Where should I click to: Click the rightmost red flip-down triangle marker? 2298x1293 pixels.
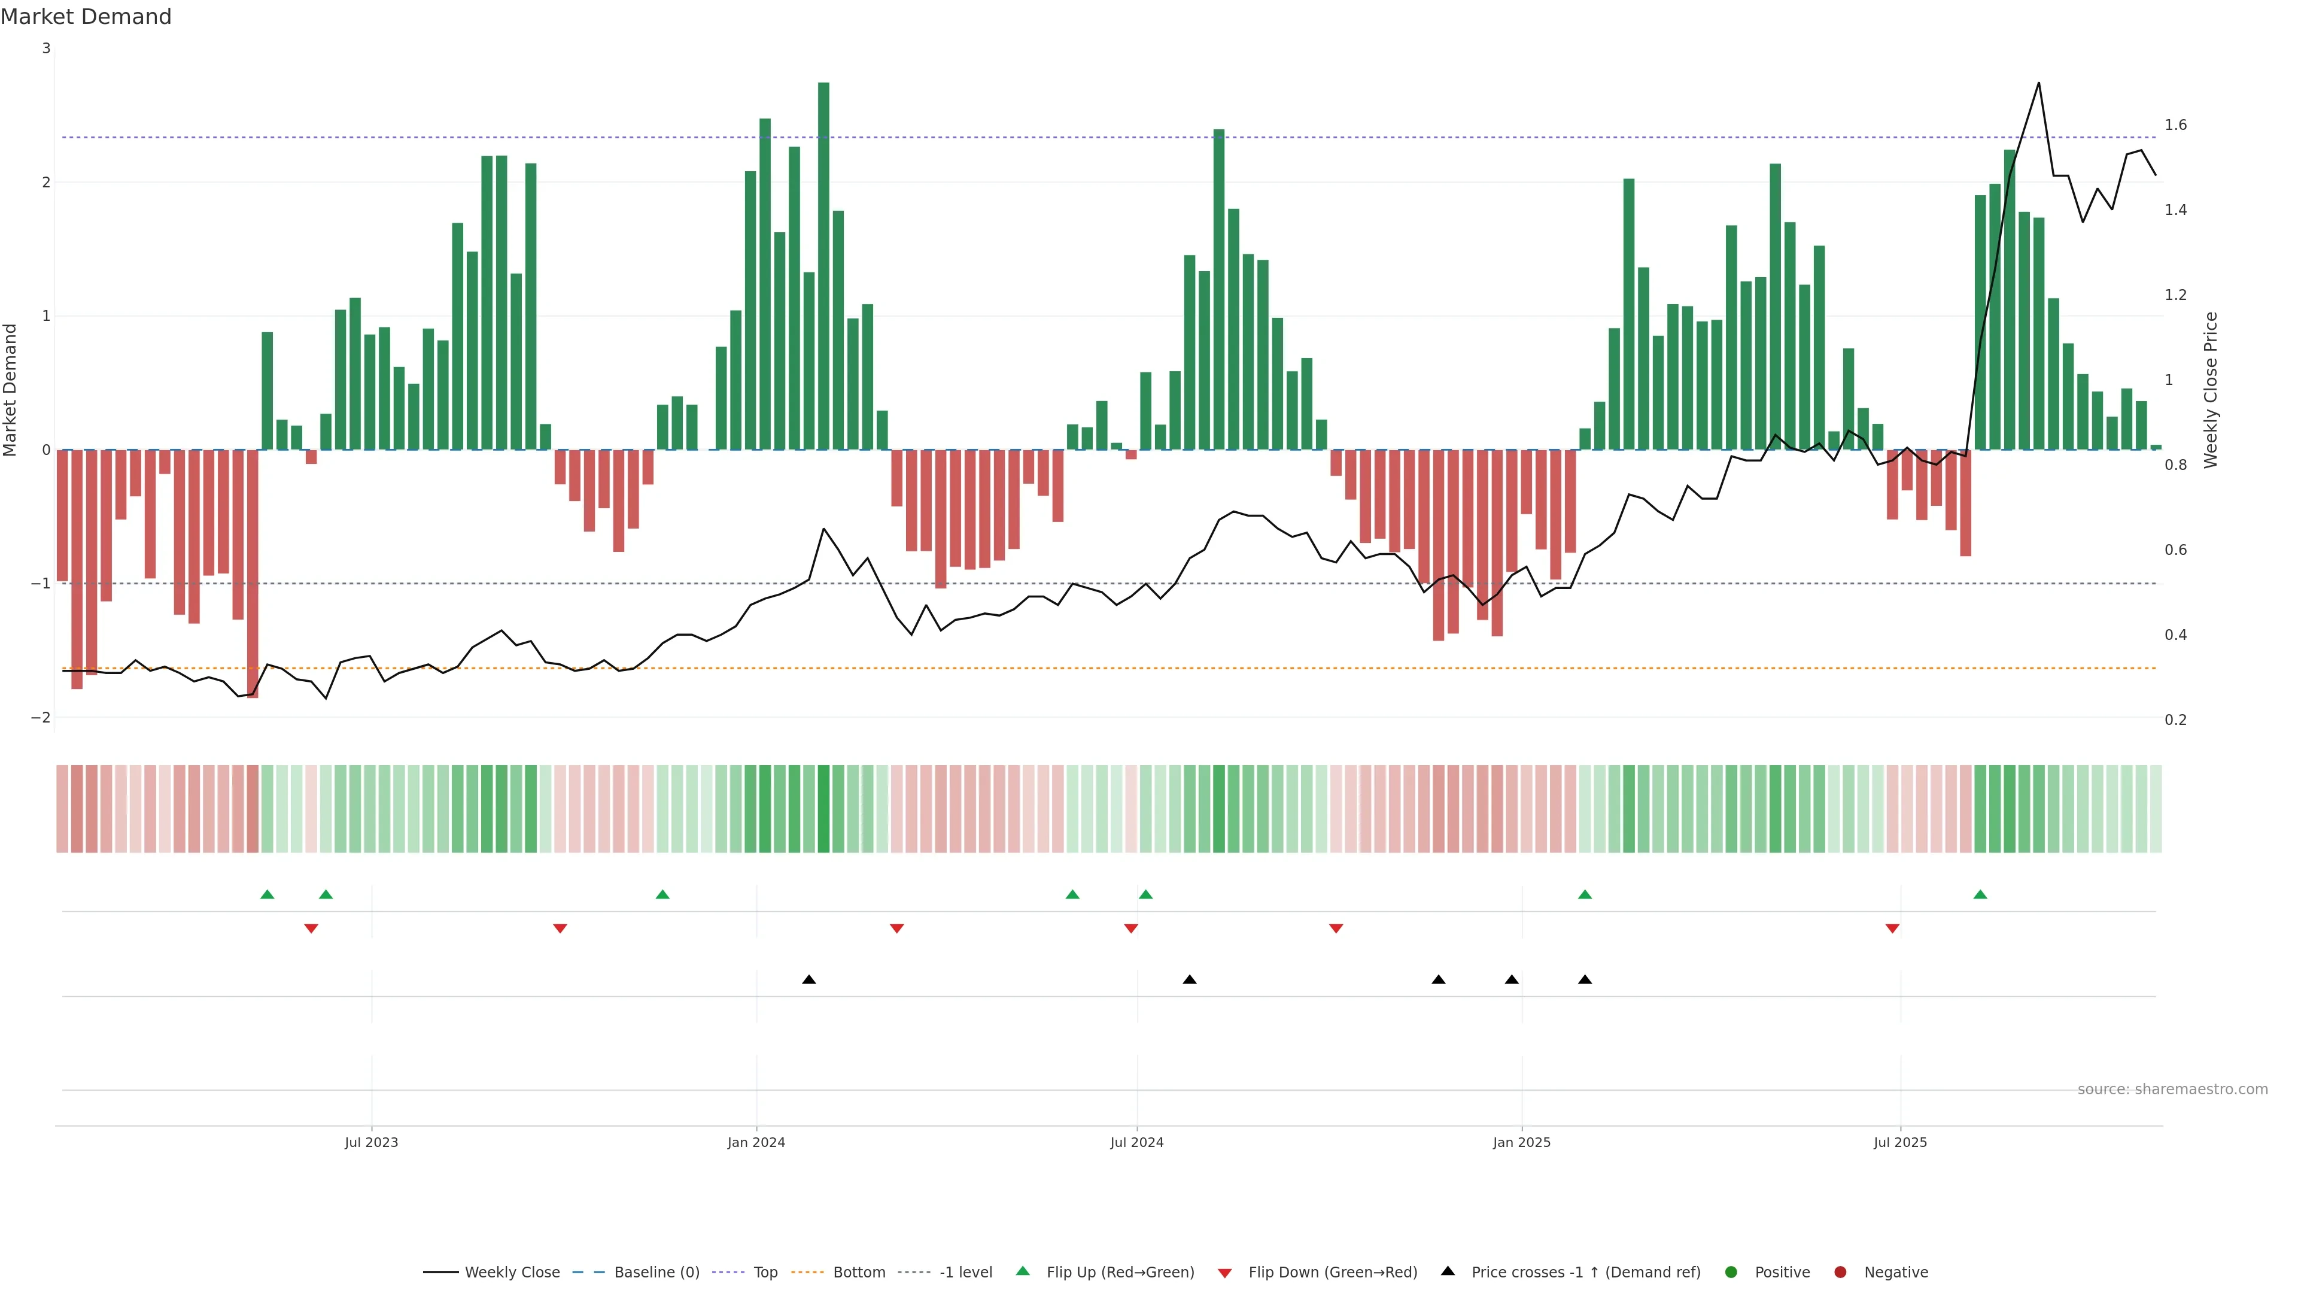coord(1892,929)
